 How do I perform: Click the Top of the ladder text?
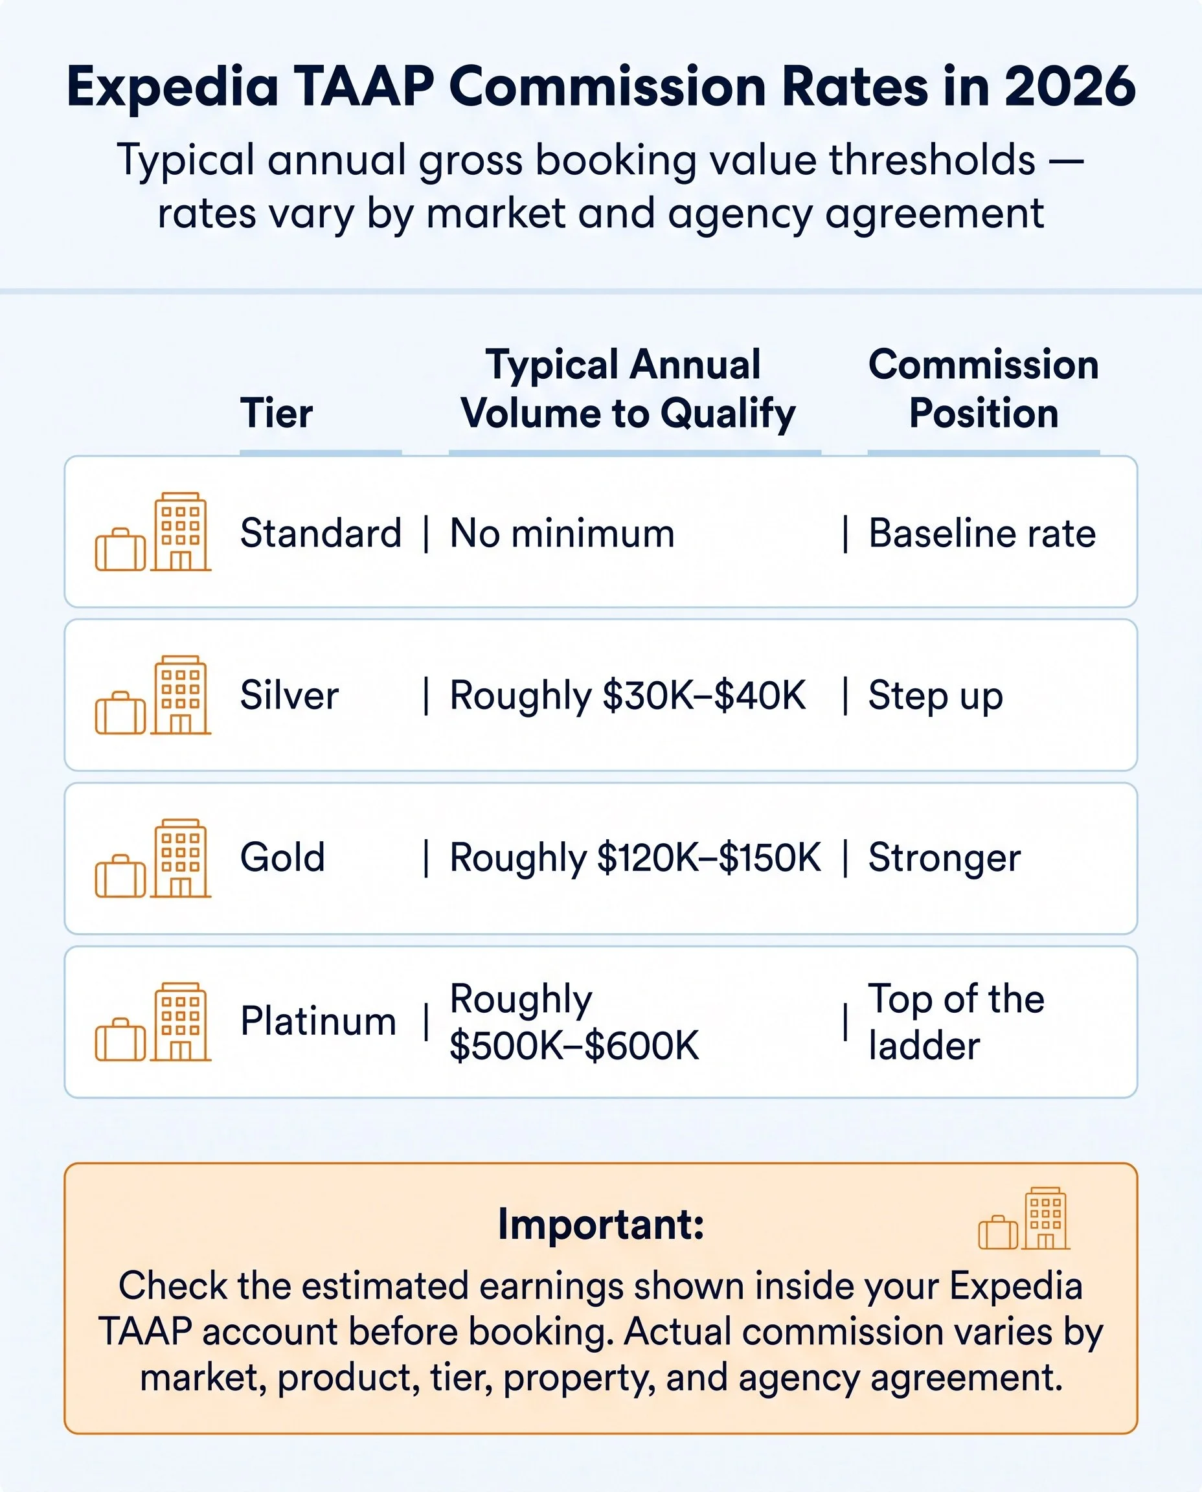tap(956, 1022)
